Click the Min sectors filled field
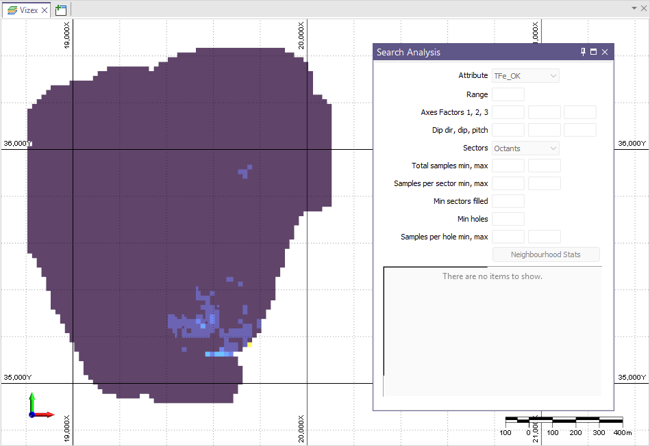The image size is (650, 446). (x=508, y=201)
